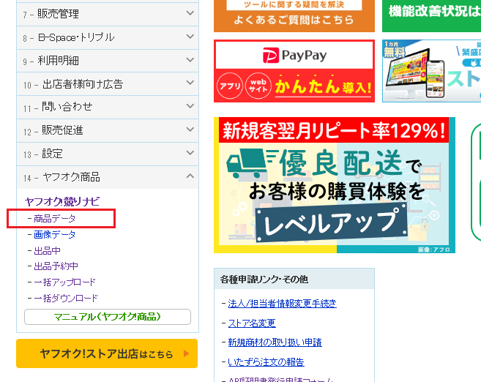Go to 出品中 listings
This screenshot has height=382, width=481.
pyautogui.click(x=48, y=250)
